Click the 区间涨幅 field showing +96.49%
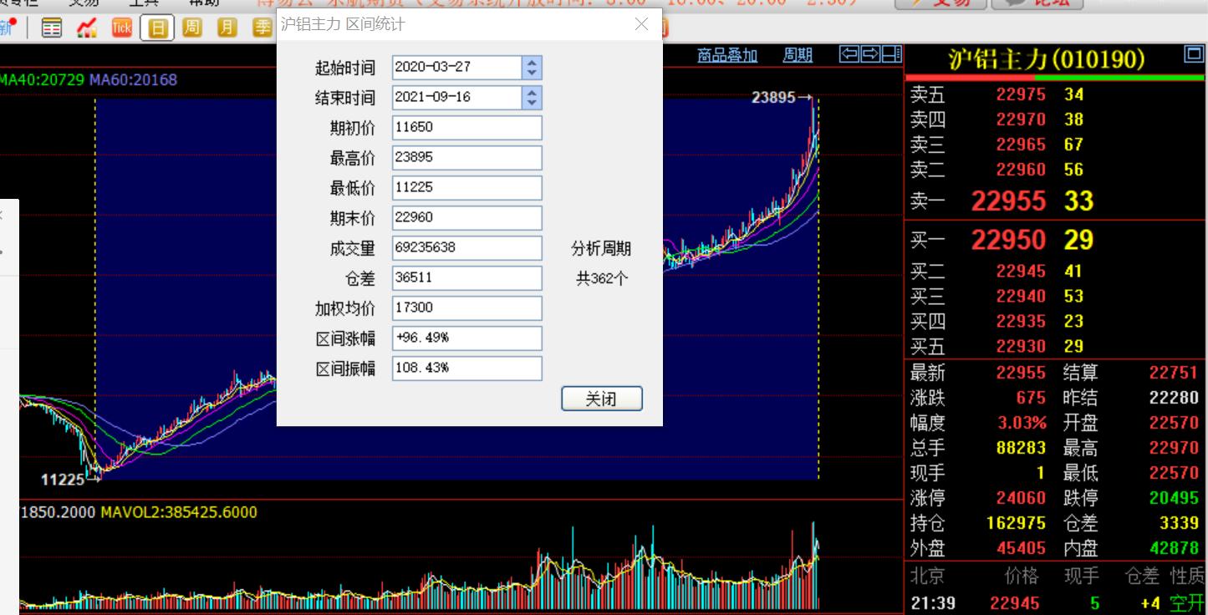The height and width of the screenshot is (615, 1208). (x=466, y=338)
